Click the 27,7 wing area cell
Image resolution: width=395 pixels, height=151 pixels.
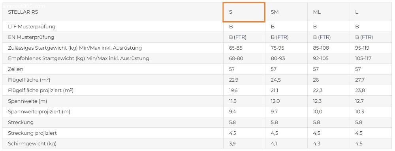click(x=360, y=80)
